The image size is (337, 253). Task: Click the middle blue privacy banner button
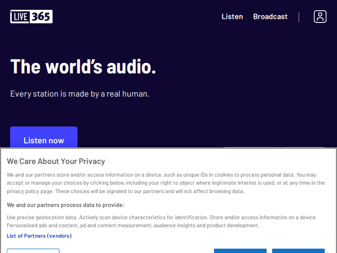(x=240, y=250)
